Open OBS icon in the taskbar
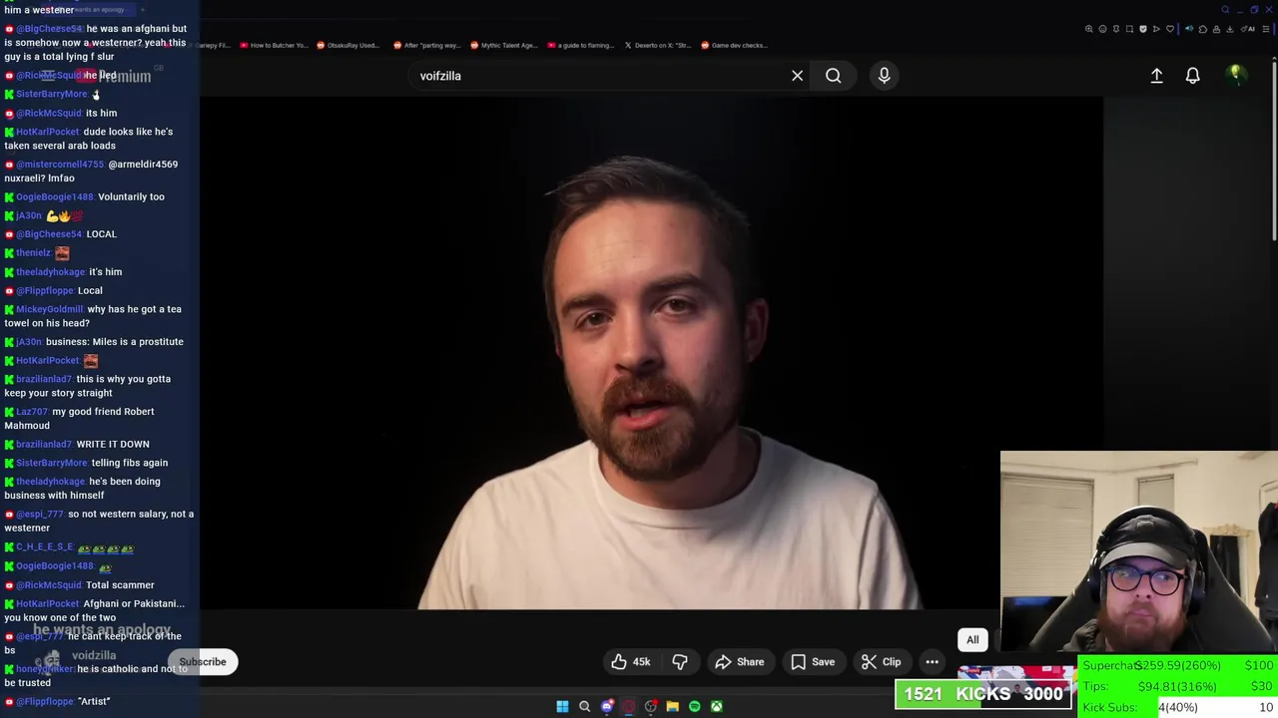Screen dimensions: 1278x718 point(650,707)
